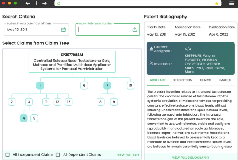Open the hamburger menu

(231, 3)
